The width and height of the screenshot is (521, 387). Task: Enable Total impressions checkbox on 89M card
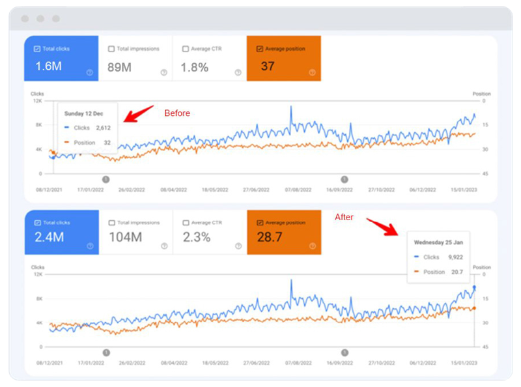(111, 49)
